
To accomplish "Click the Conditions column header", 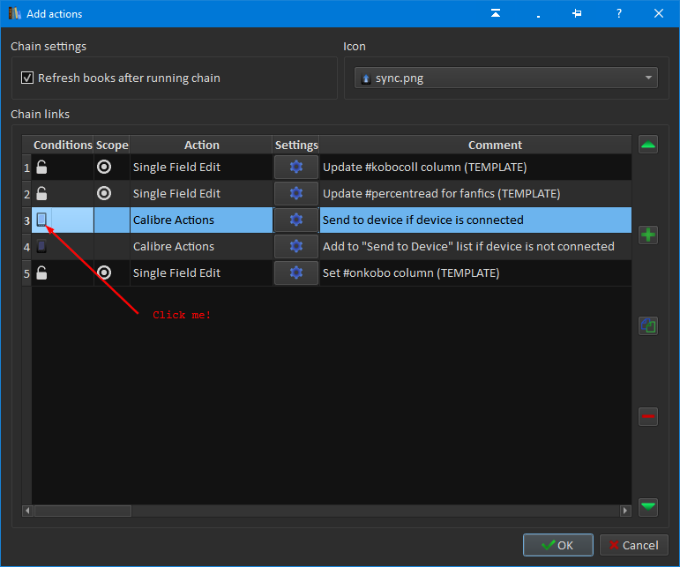I will point(63,145).
